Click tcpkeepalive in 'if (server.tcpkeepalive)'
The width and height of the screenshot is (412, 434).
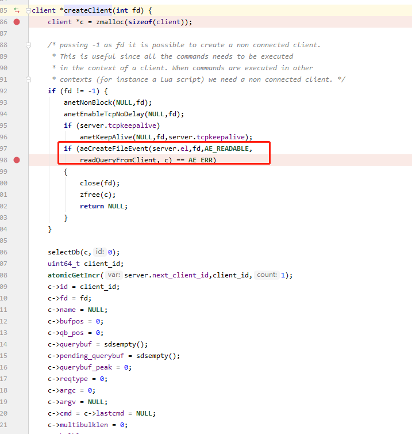pyautogui.click(x=132, y=125)
